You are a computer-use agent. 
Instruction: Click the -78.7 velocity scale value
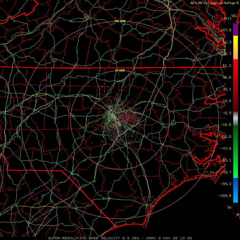pos(226,172)
